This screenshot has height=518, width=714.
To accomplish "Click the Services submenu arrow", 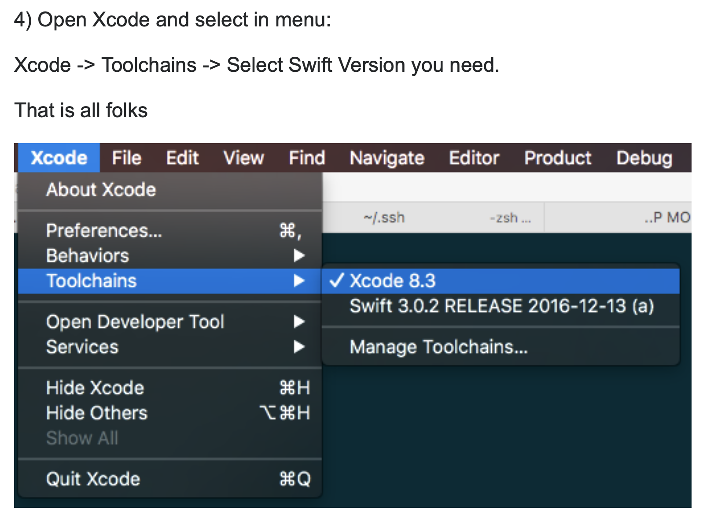I will (299, 347).
